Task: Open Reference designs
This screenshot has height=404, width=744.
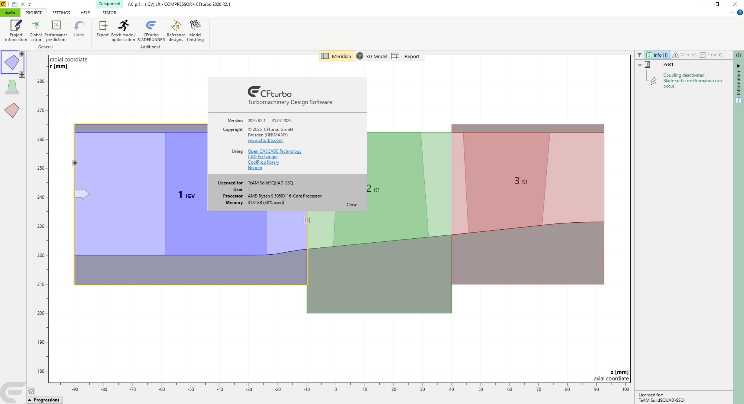Action: point(176,31)
